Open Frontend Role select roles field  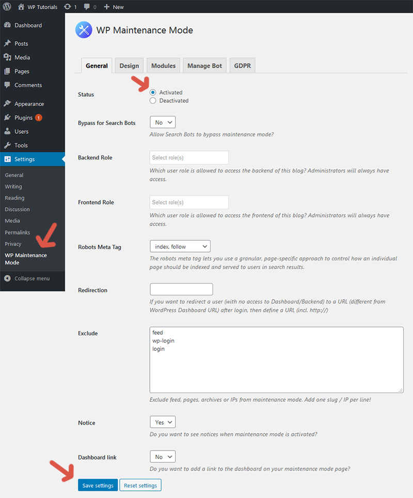point(189,203)
